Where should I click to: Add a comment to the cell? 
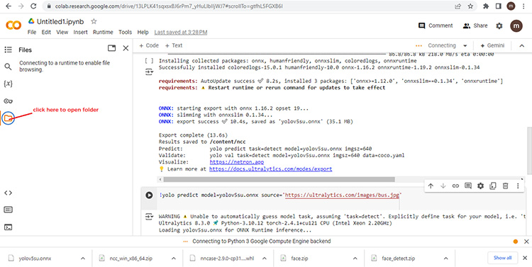[468, 186]
